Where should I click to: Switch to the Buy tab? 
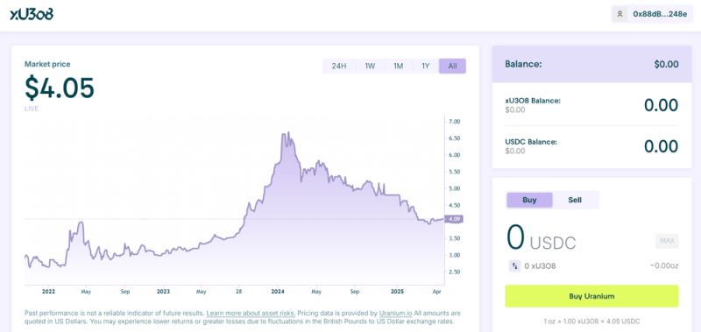click(x=529, y=200)
